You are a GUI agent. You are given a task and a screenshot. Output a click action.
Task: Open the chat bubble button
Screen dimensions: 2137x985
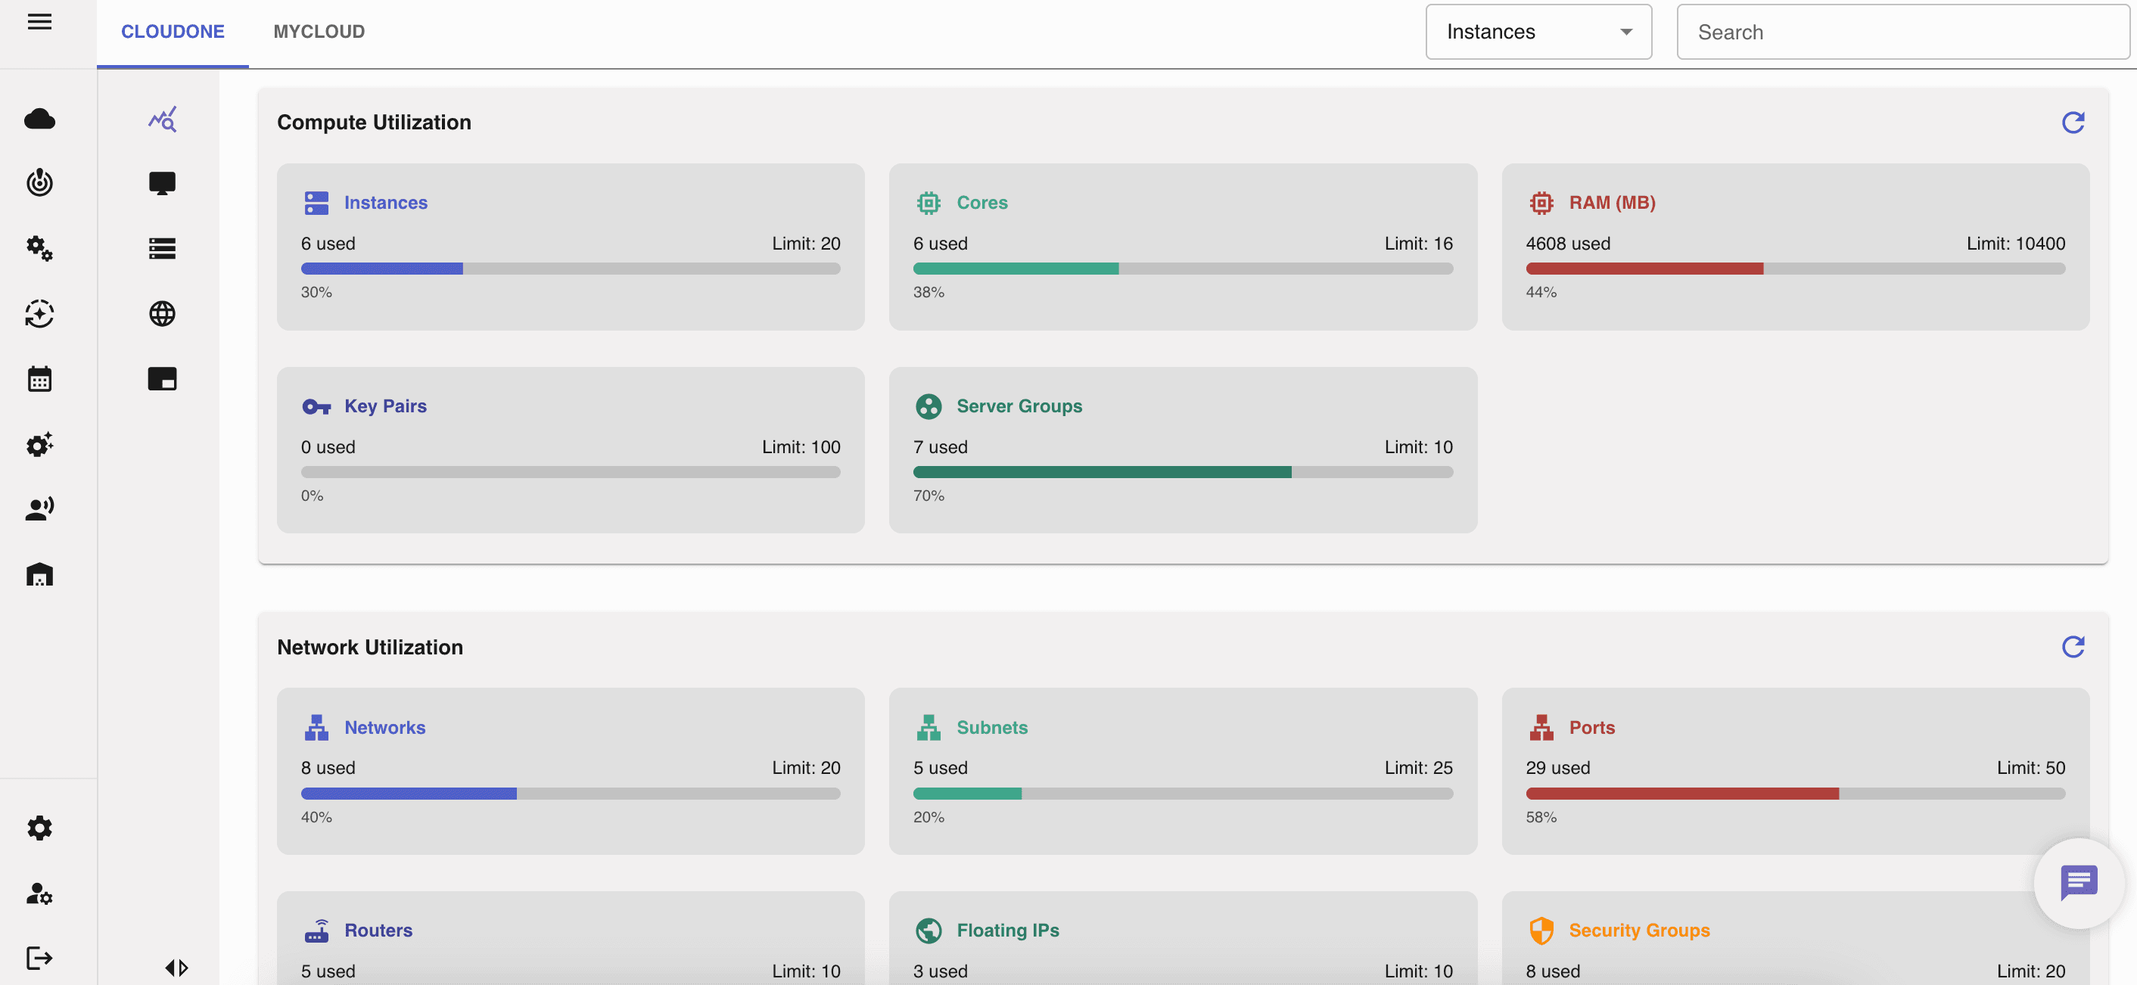click(x=2079, y=883)
